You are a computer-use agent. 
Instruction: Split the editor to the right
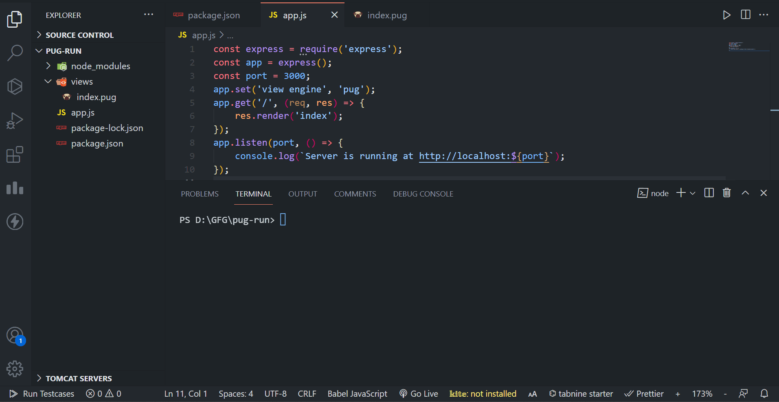746,15
